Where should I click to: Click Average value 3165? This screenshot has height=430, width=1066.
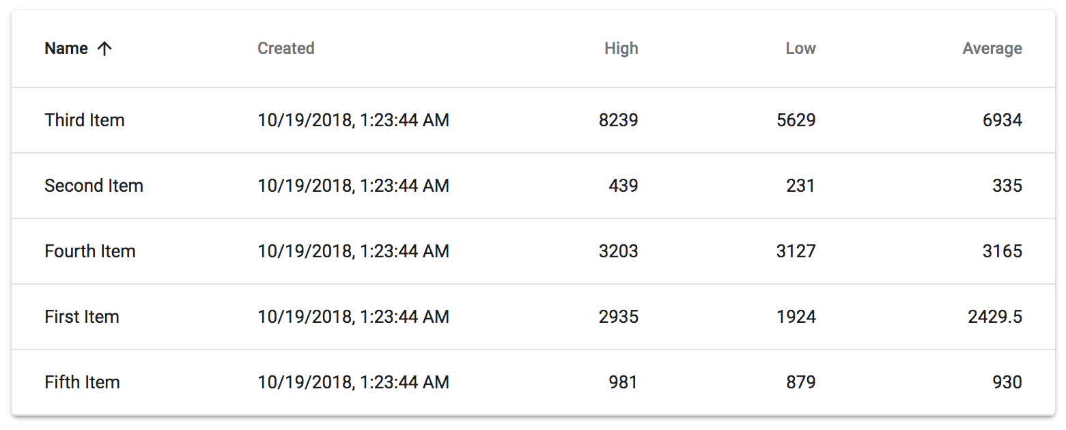[x=1002, y=252]
